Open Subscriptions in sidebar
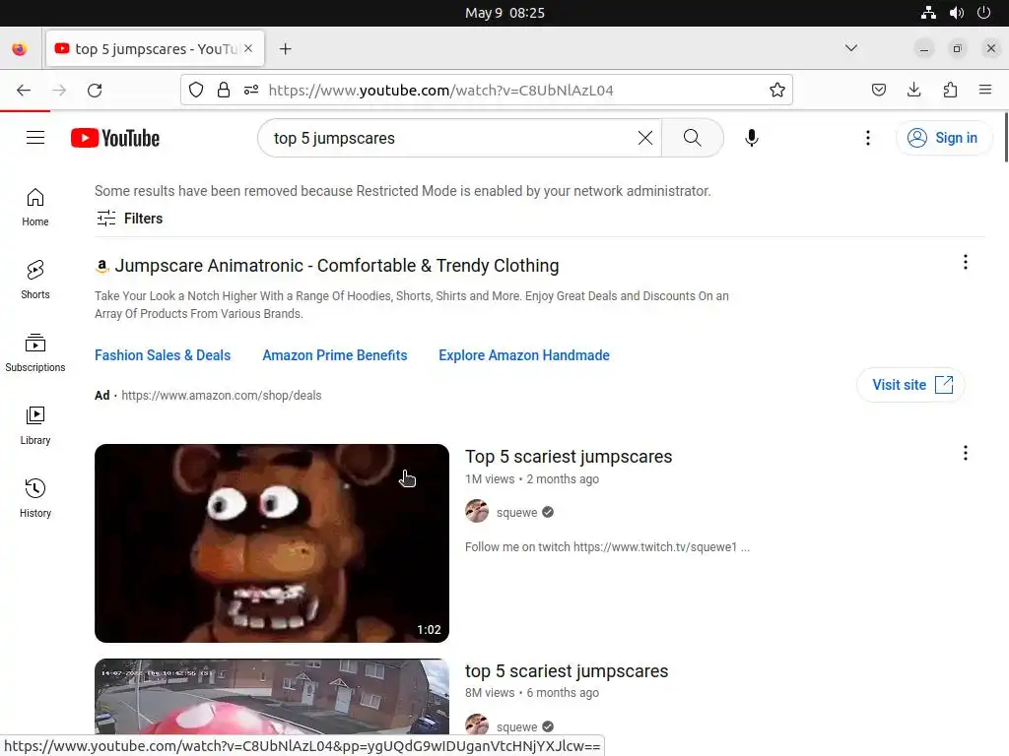The width and height of the screenshot is (1009, 756). (x=35, y=353)
